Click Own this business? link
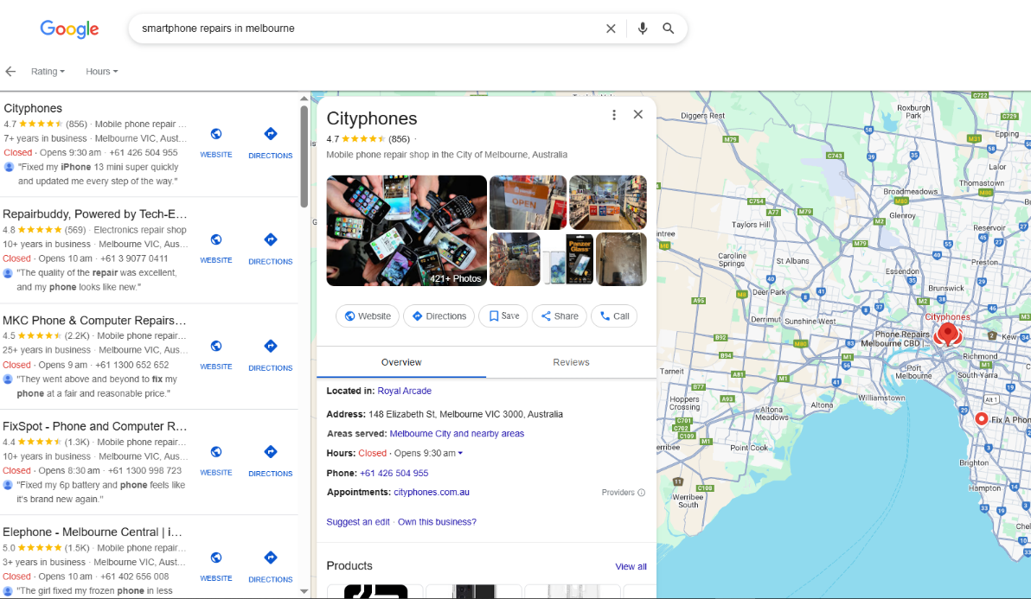The height and width of the screenshot is (599, 1031). pyautogui.click(x=438, y=522)
